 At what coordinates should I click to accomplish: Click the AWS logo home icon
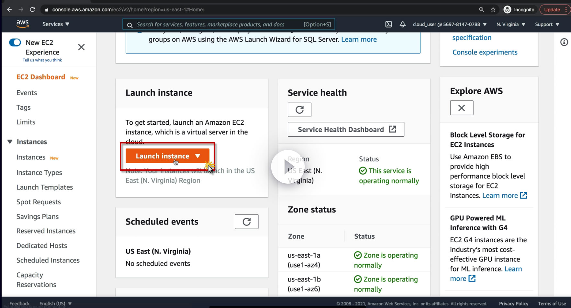point(23,24)
